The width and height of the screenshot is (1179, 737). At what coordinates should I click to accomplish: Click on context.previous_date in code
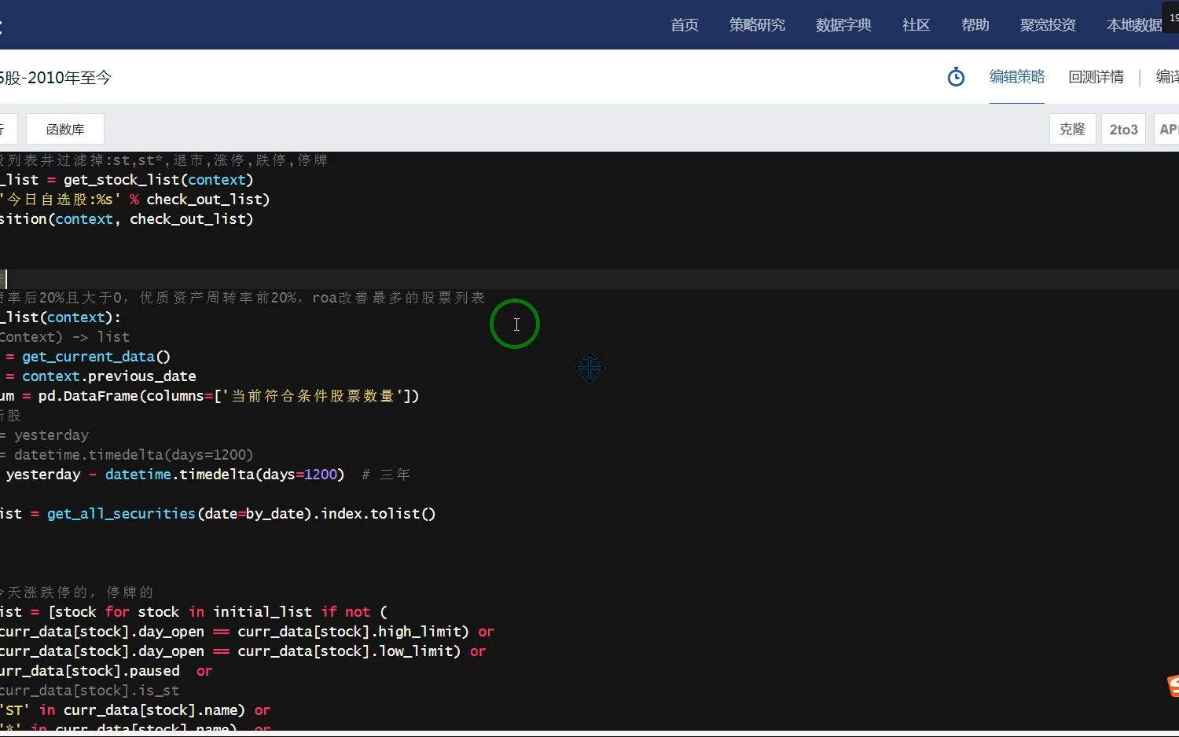coord(108,376)
